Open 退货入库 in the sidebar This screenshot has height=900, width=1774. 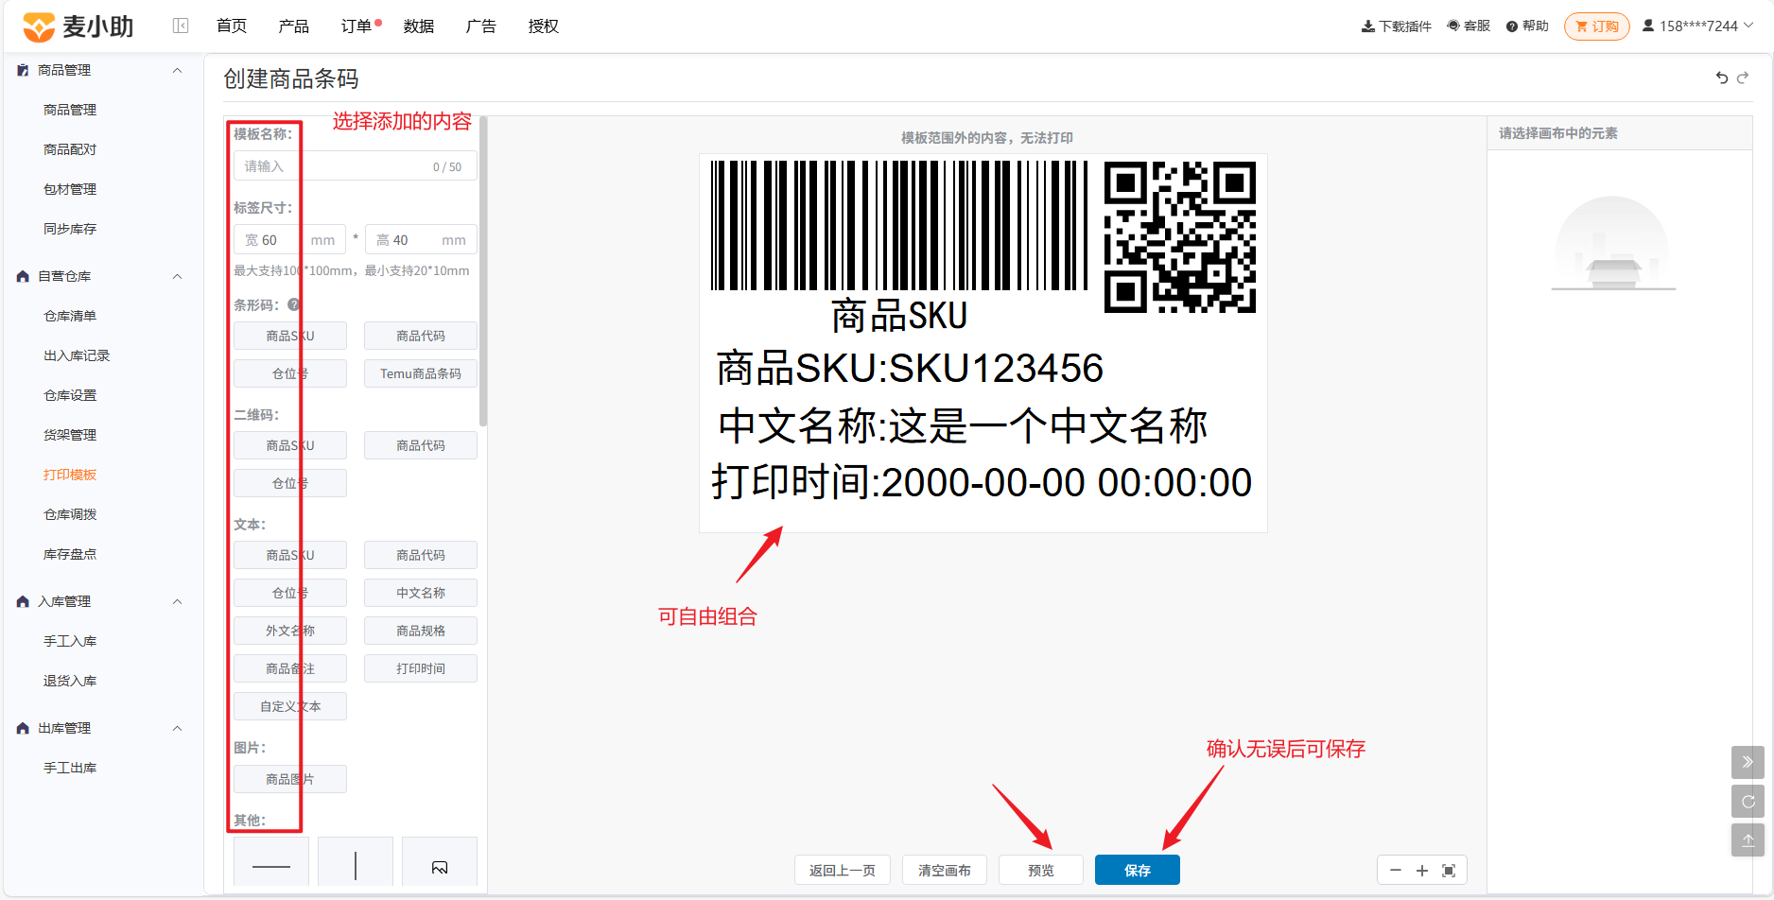(x=70, y=681)
